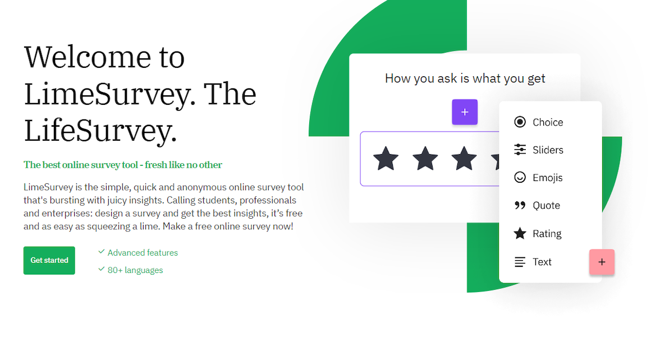The height and width of the screenshot is (347, 651).
Task: Click the Quote quotation-marks icon
Action: [520, 205]
